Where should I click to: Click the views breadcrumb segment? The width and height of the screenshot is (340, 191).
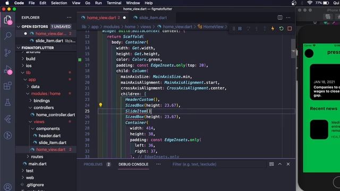pos(146,27)
